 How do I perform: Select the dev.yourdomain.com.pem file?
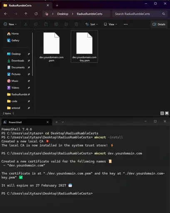tap(52, 47)
